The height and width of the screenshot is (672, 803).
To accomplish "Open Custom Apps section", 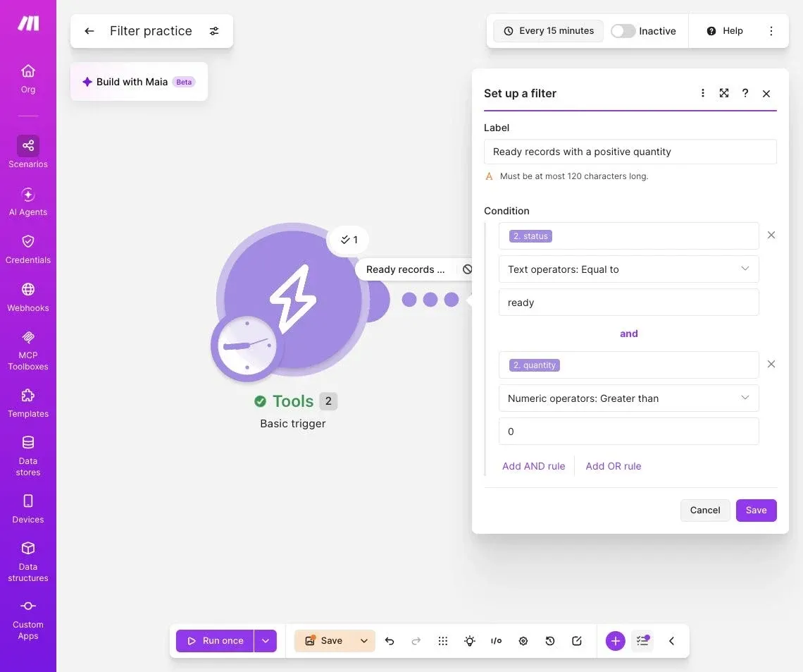I will pos(28,621).
